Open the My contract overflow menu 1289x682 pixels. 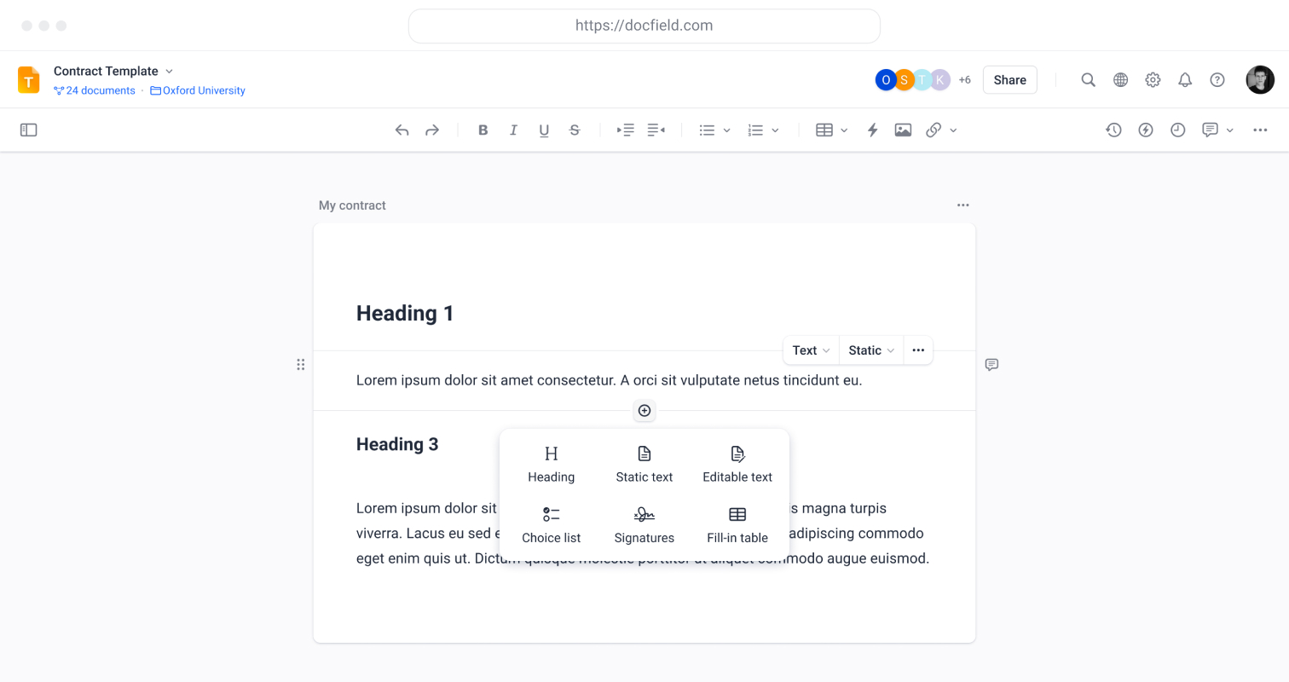(963, 205)
